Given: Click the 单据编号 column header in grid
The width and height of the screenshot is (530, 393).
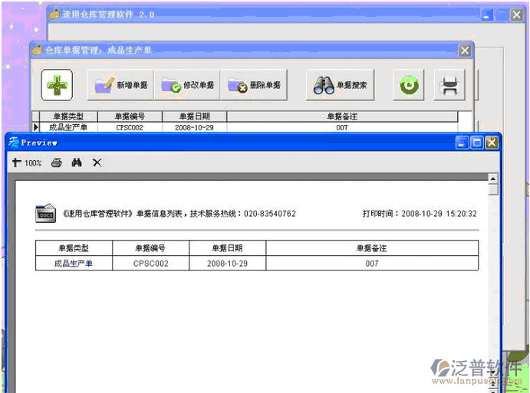Looking at the screenshot, I should coord(130,116).
